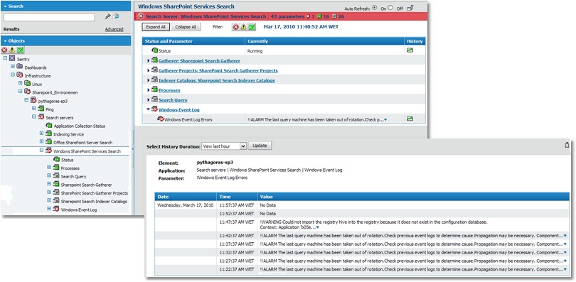
Task: Click Windows Event Log Errors alarm icon
Action: click(x=161, y=119)
